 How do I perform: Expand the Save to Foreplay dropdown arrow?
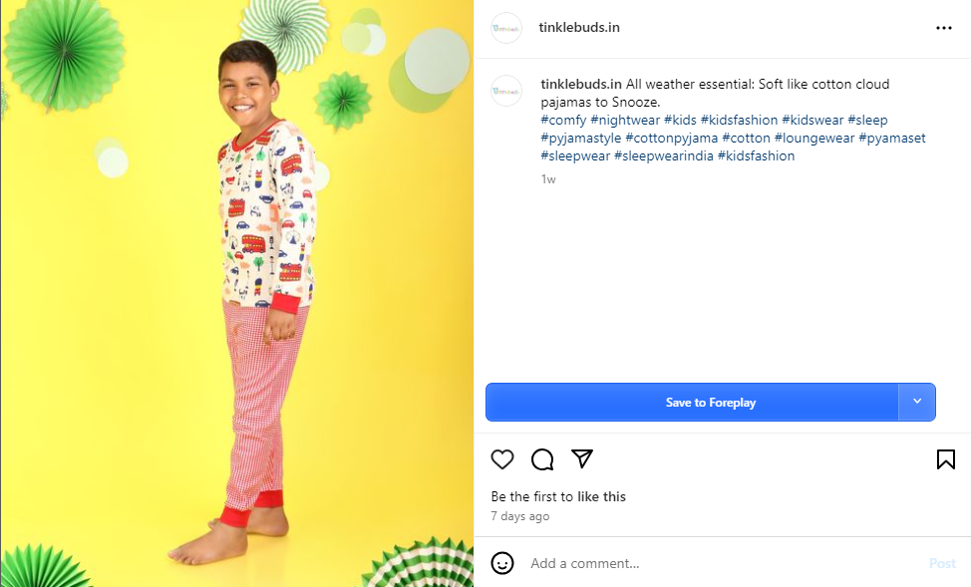[x=917, y=402]
